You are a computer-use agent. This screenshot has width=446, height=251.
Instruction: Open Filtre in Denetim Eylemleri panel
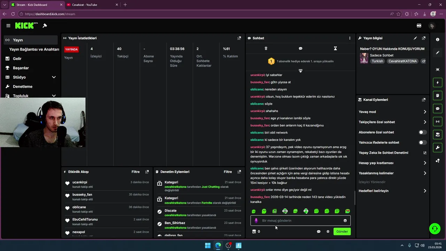coord(228,172)
